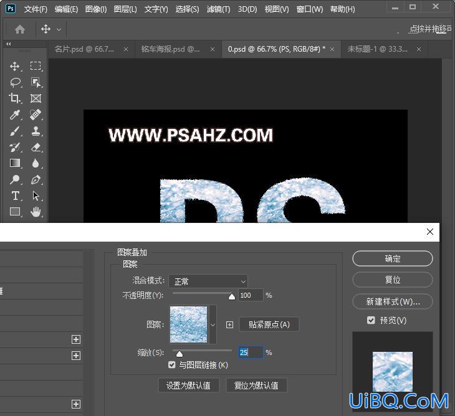Viewport: 455px width, 416px height.
Task: Click the 缩放 scale value field
Action: (x=251, y=352)
